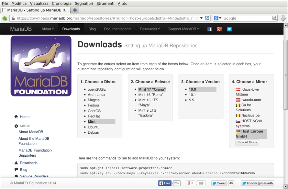Open the File menu
Image resolution: width=288 pixels, height=189 pixels.
click(5, 3)
